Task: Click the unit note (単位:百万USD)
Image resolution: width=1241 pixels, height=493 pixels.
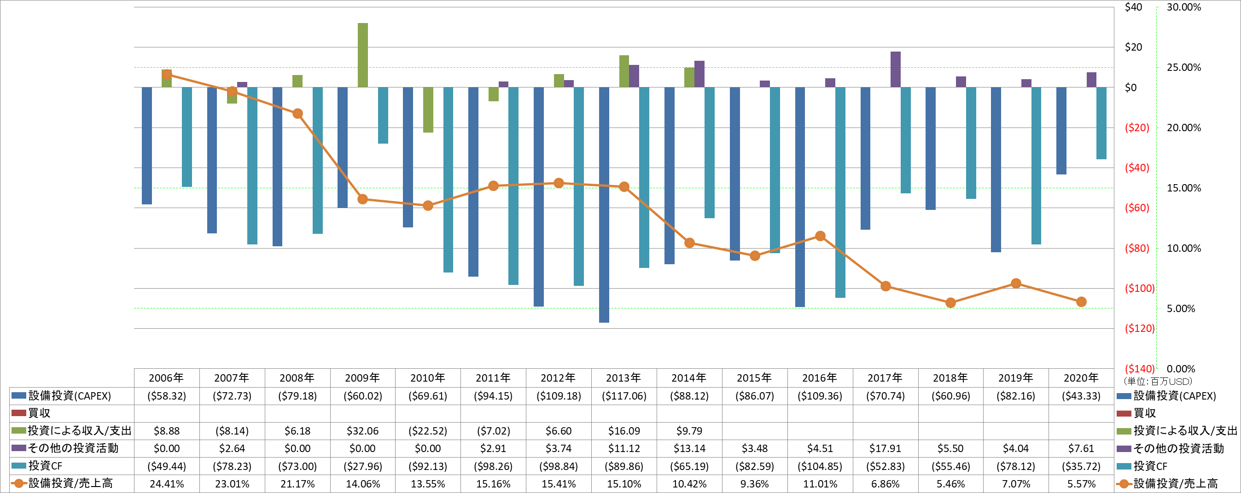Action: [1157, 381]
